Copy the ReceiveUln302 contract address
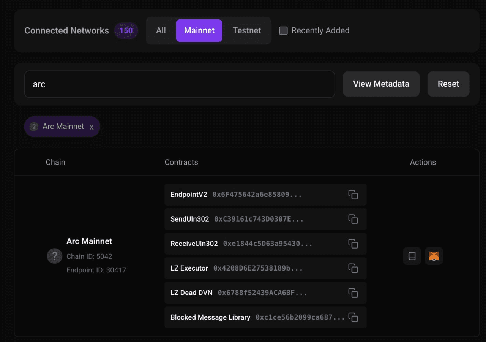This screenshot has height=342, width=486. [353, 244]
